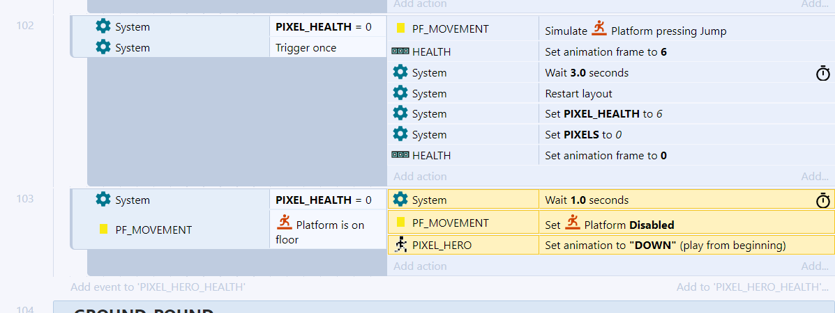The height and width of the screenshot is (313, 835).
Task: Select event number 103 in margin
Action: [x=25, y=198]
